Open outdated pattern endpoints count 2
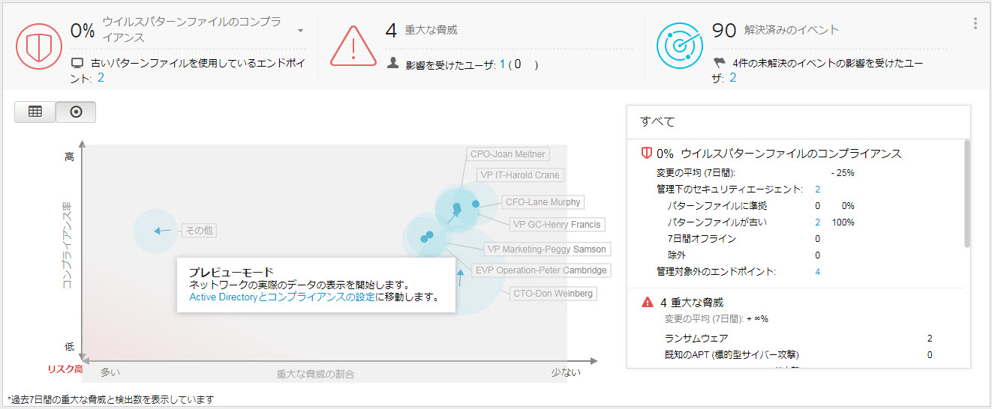This screenshot has width=992, height=409. click(101, 77)
